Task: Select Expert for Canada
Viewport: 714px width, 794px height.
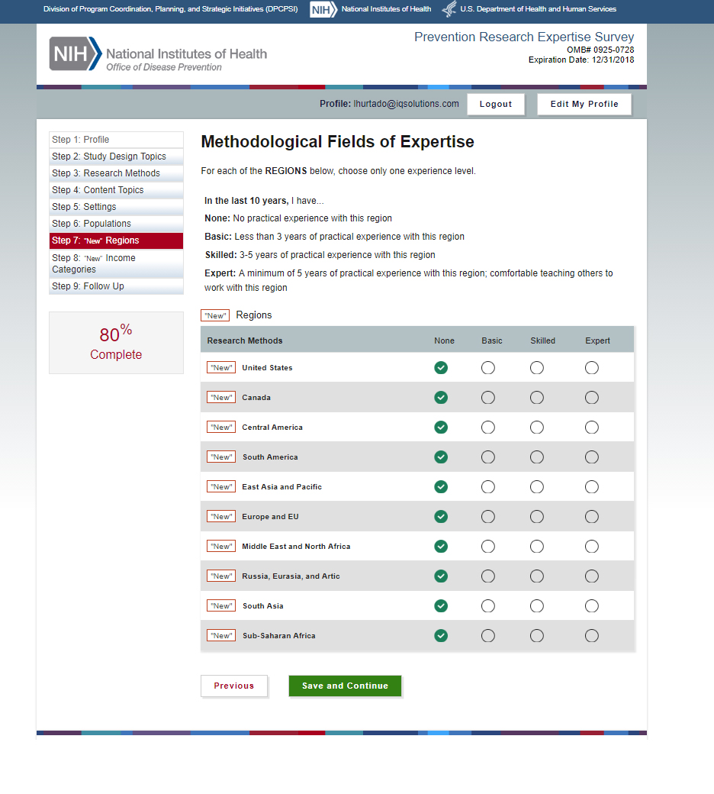Action: (x=591, y=398)
